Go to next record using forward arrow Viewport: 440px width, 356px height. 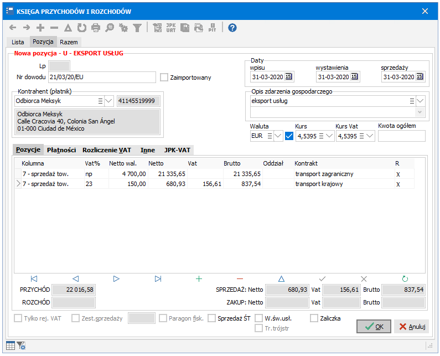[x=27, y=28]
